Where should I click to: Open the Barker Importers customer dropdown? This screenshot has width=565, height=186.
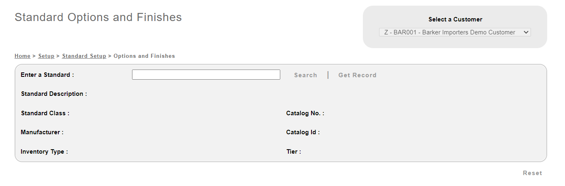454,32
